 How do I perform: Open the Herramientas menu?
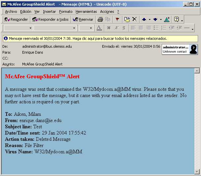(x=86, y=12)
